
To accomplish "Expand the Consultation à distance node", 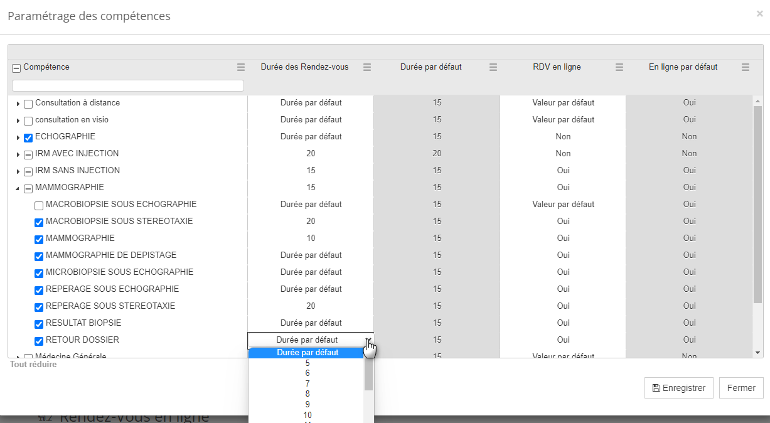I will click(18, 104).
